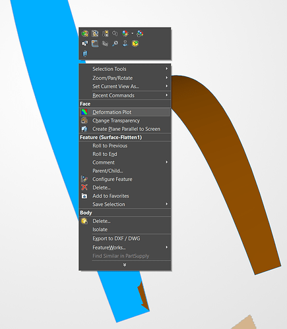Choose Export to DXF / DWG
This screenshot has width=287, height=329.
[x=125, y=238]
